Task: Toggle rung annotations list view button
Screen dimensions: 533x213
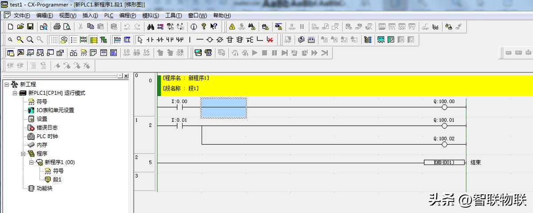Action: 74,40
